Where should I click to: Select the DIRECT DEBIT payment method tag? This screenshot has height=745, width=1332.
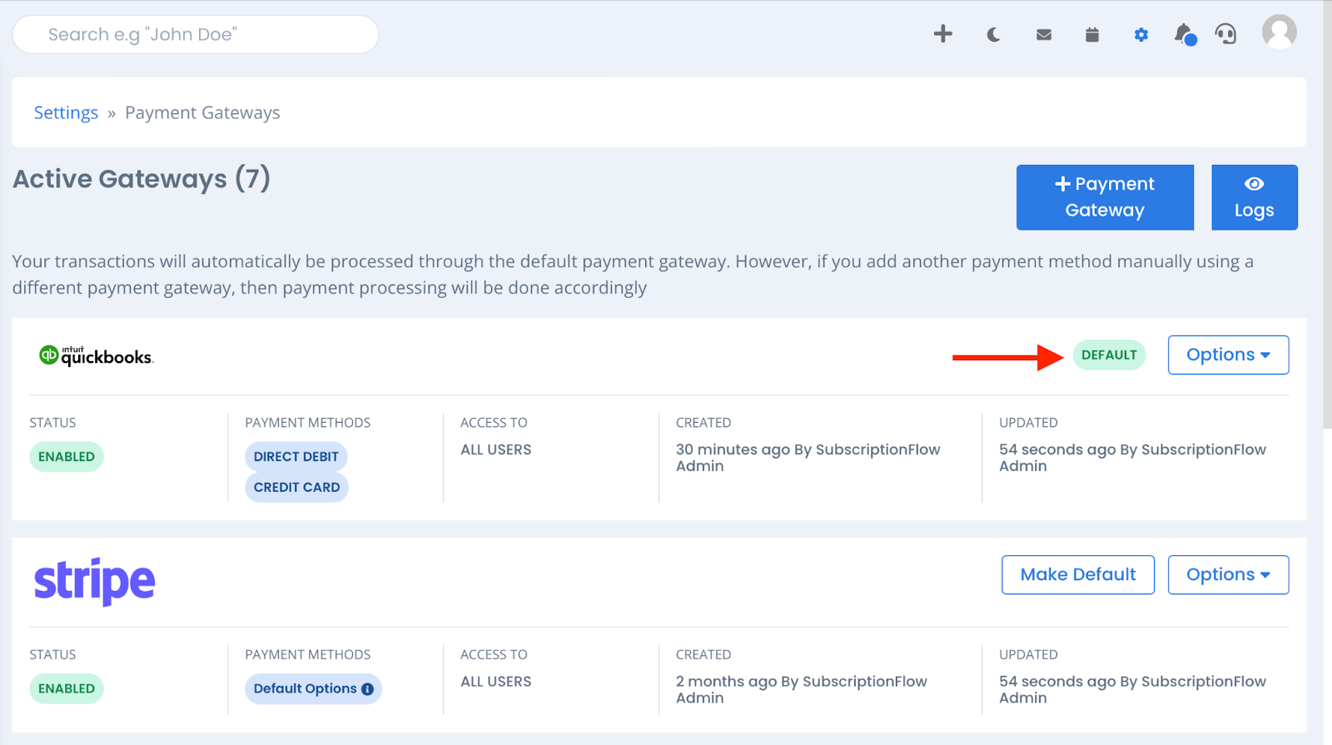click(x=296, y=457)
